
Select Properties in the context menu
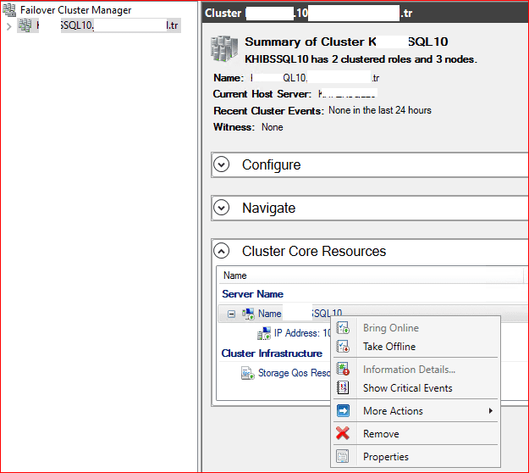(385, 457)
